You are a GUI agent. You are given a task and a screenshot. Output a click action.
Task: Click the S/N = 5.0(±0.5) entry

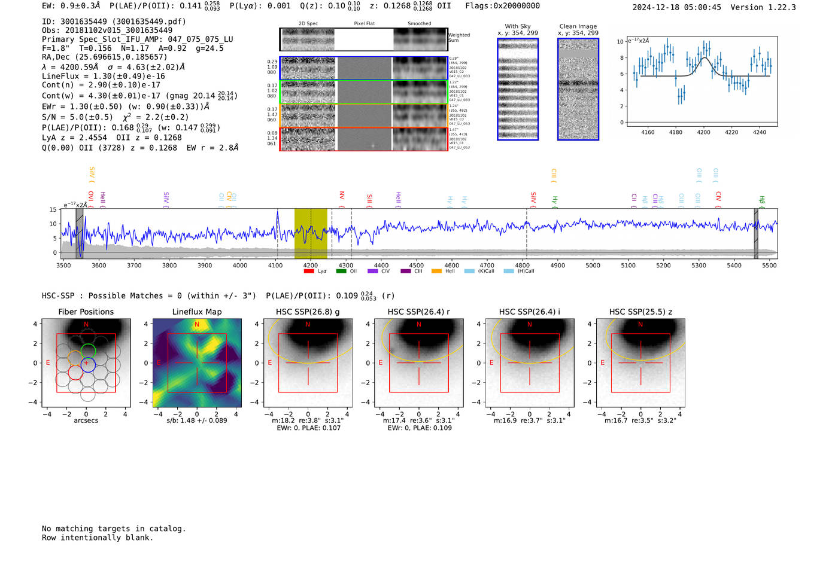(x=77, y=117)
